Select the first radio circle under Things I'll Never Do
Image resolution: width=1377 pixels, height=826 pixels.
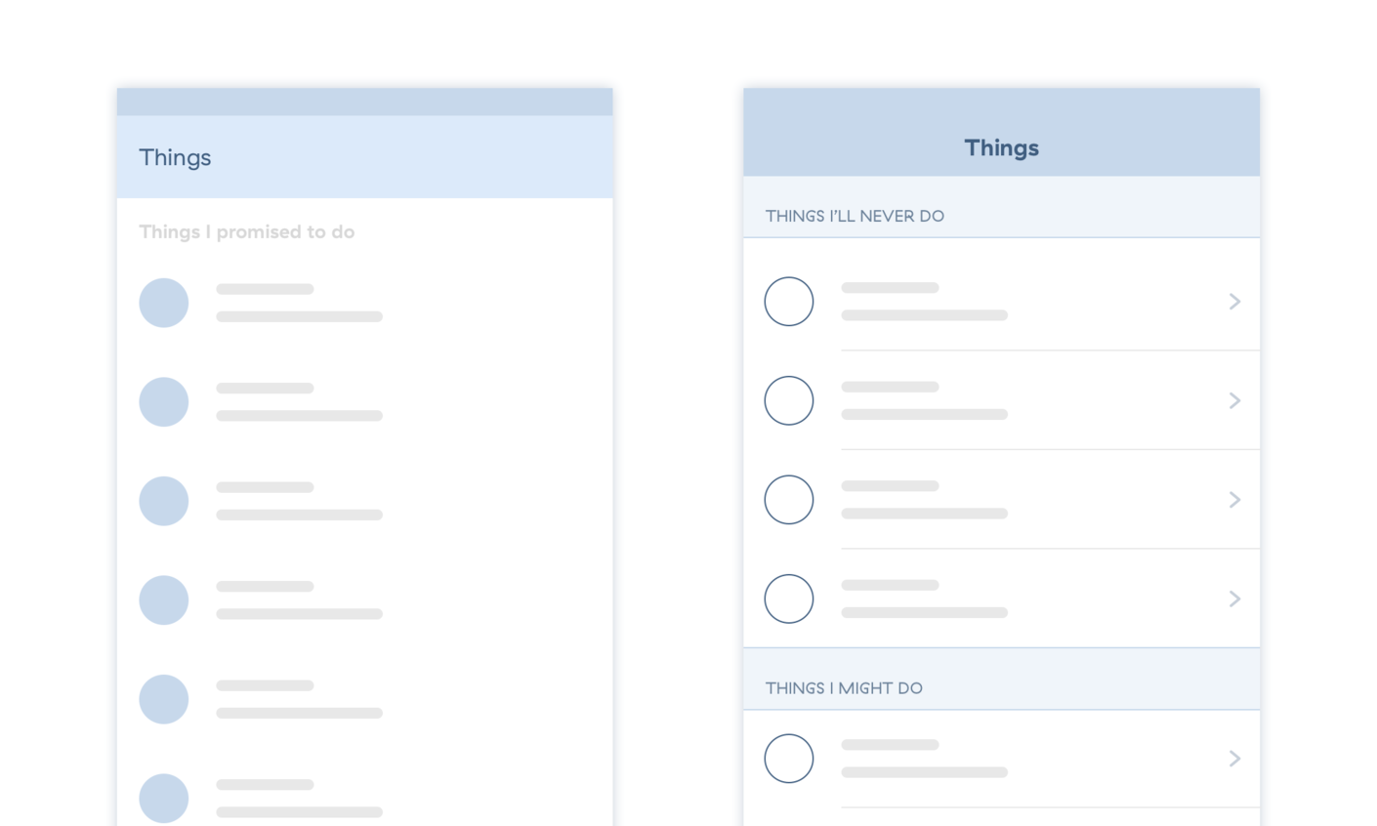point(789,302)
